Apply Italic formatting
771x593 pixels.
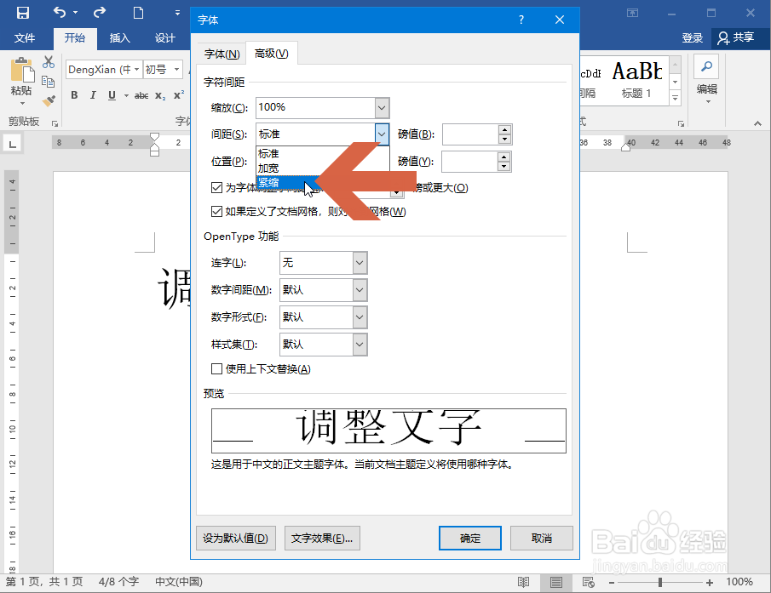point(92,95)
